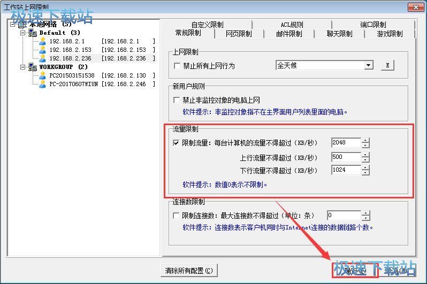The height and width of the screenshot is (284, 427).
Task: Click the max connections field showing 0
Action: (344, 216)
